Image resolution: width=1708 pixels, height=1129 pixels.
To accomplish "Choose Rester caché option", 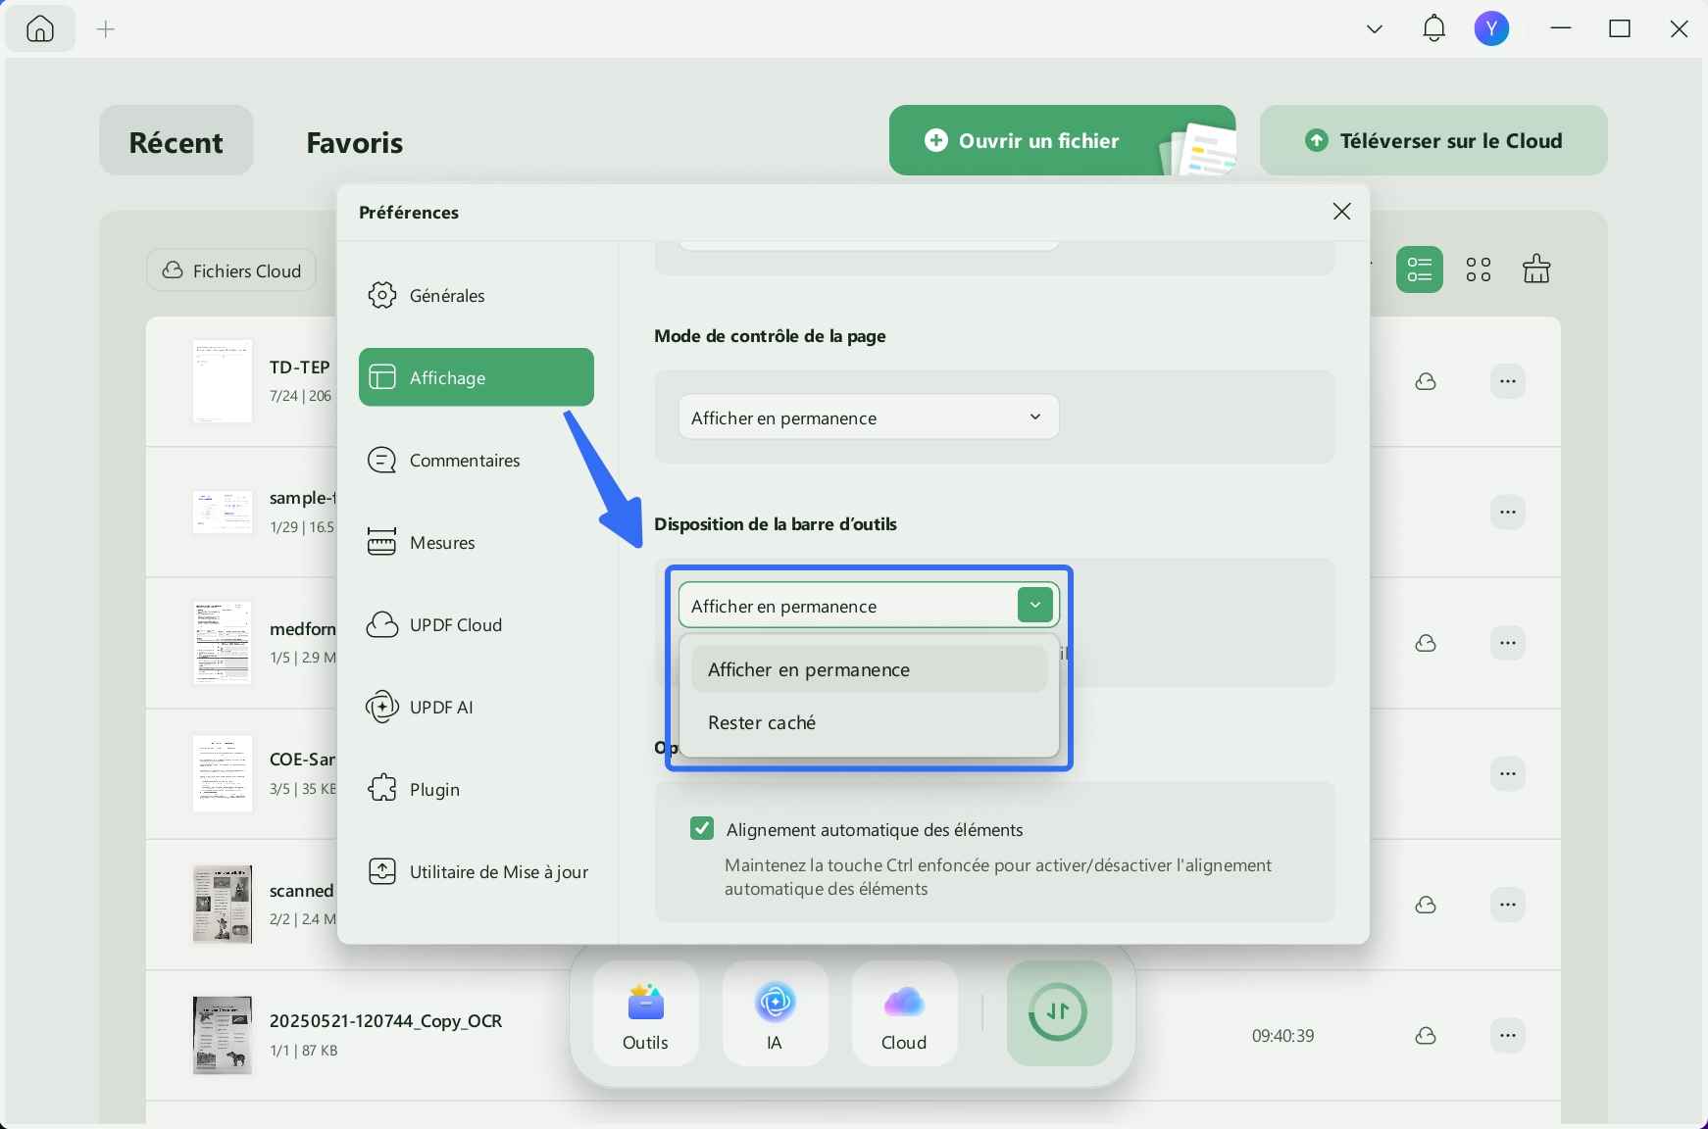I will [x=869, y=722].
